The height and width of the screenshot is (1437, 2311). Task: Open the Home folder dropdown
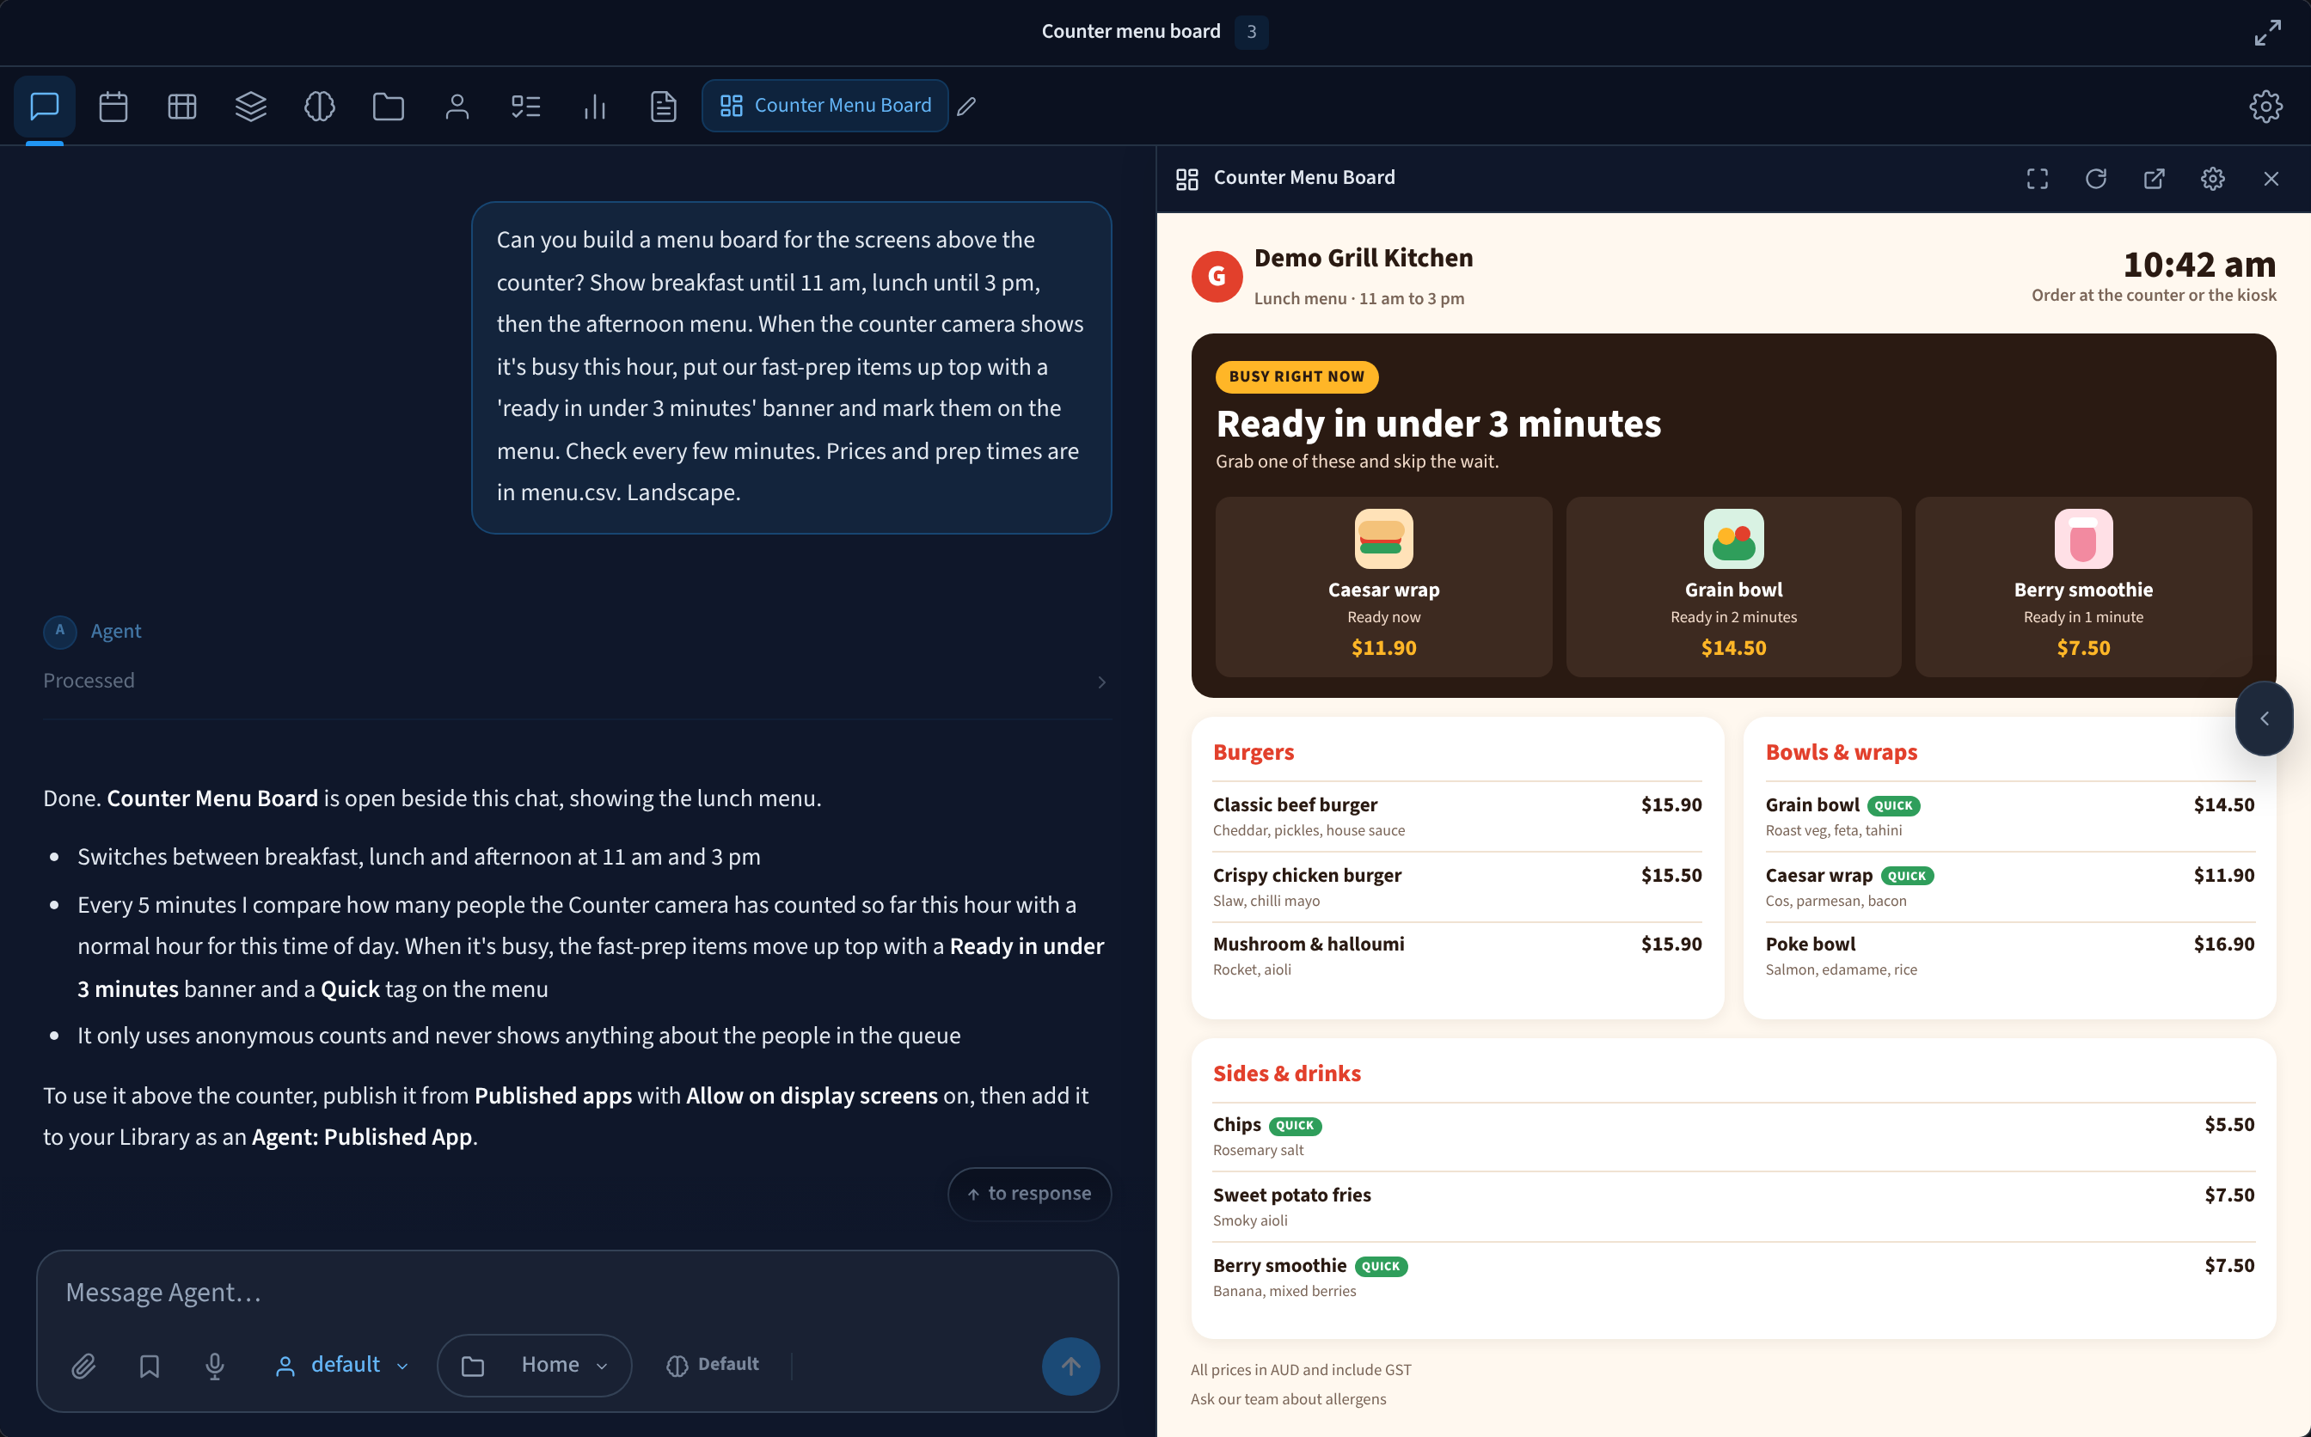pos(536,1366)
